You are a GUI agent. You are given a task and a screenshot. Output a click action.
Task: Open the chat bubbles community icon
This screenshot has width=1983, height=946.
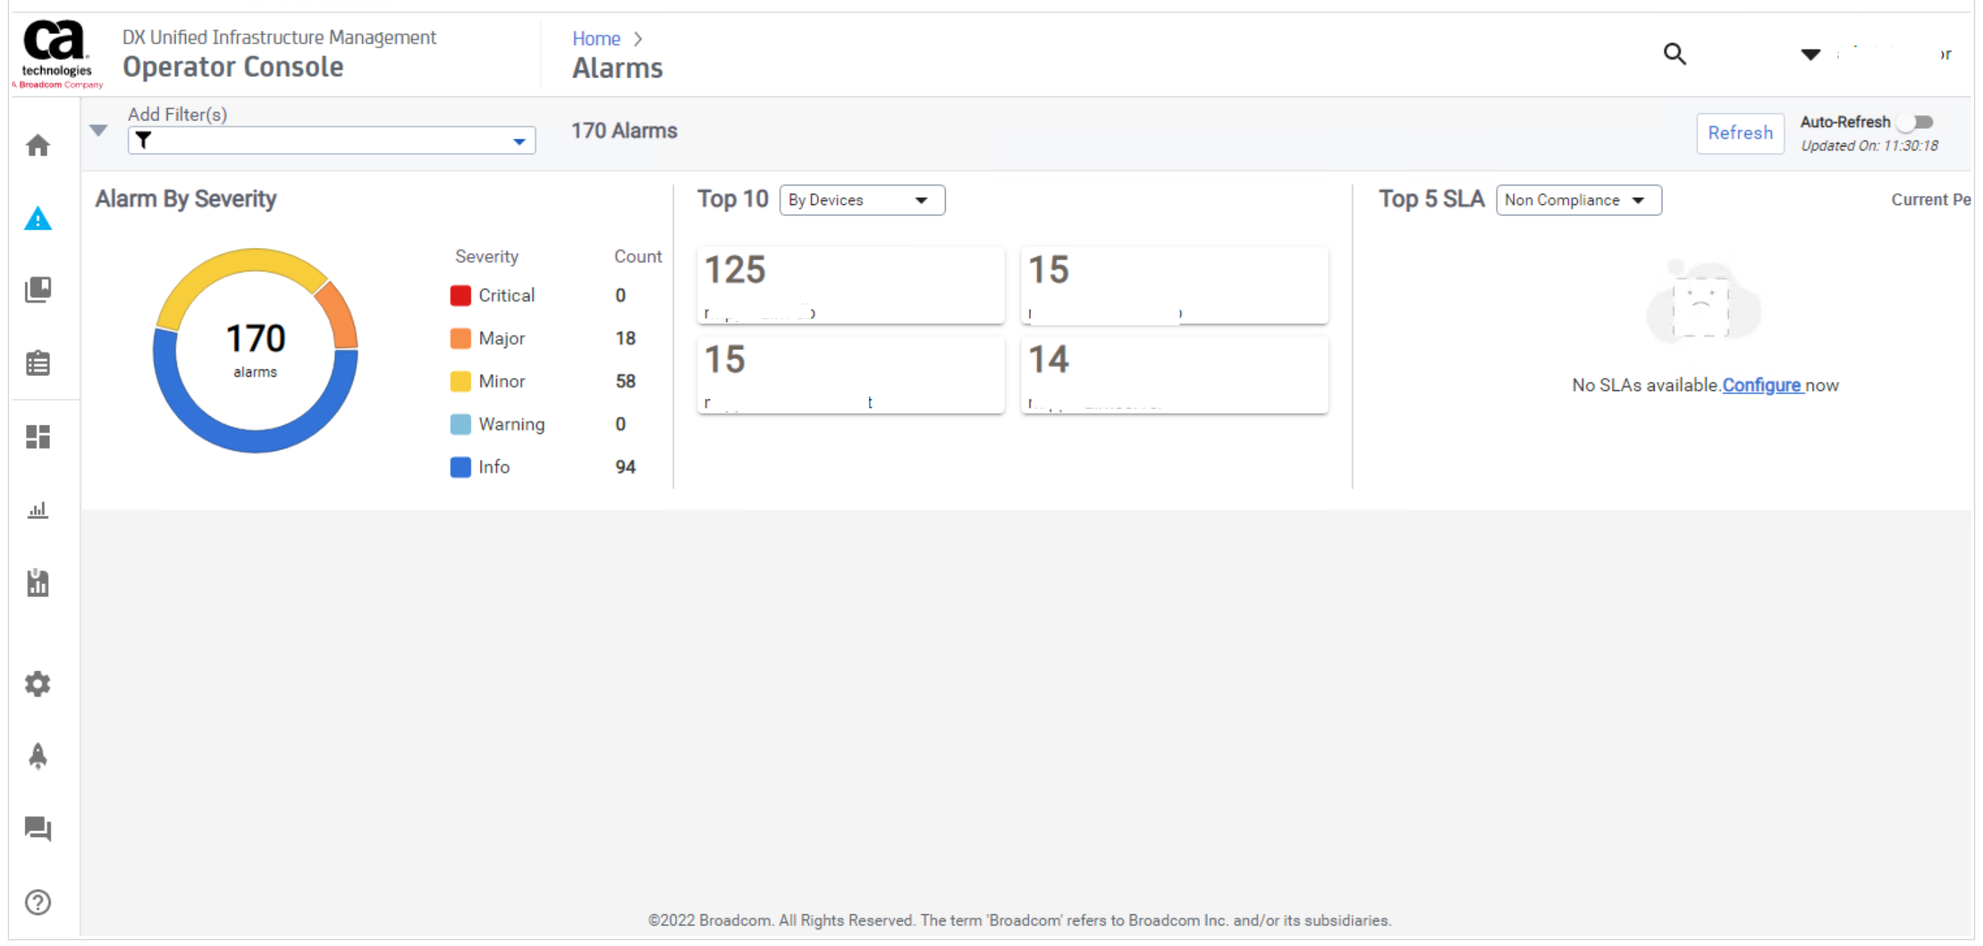(x=38, y=829)
